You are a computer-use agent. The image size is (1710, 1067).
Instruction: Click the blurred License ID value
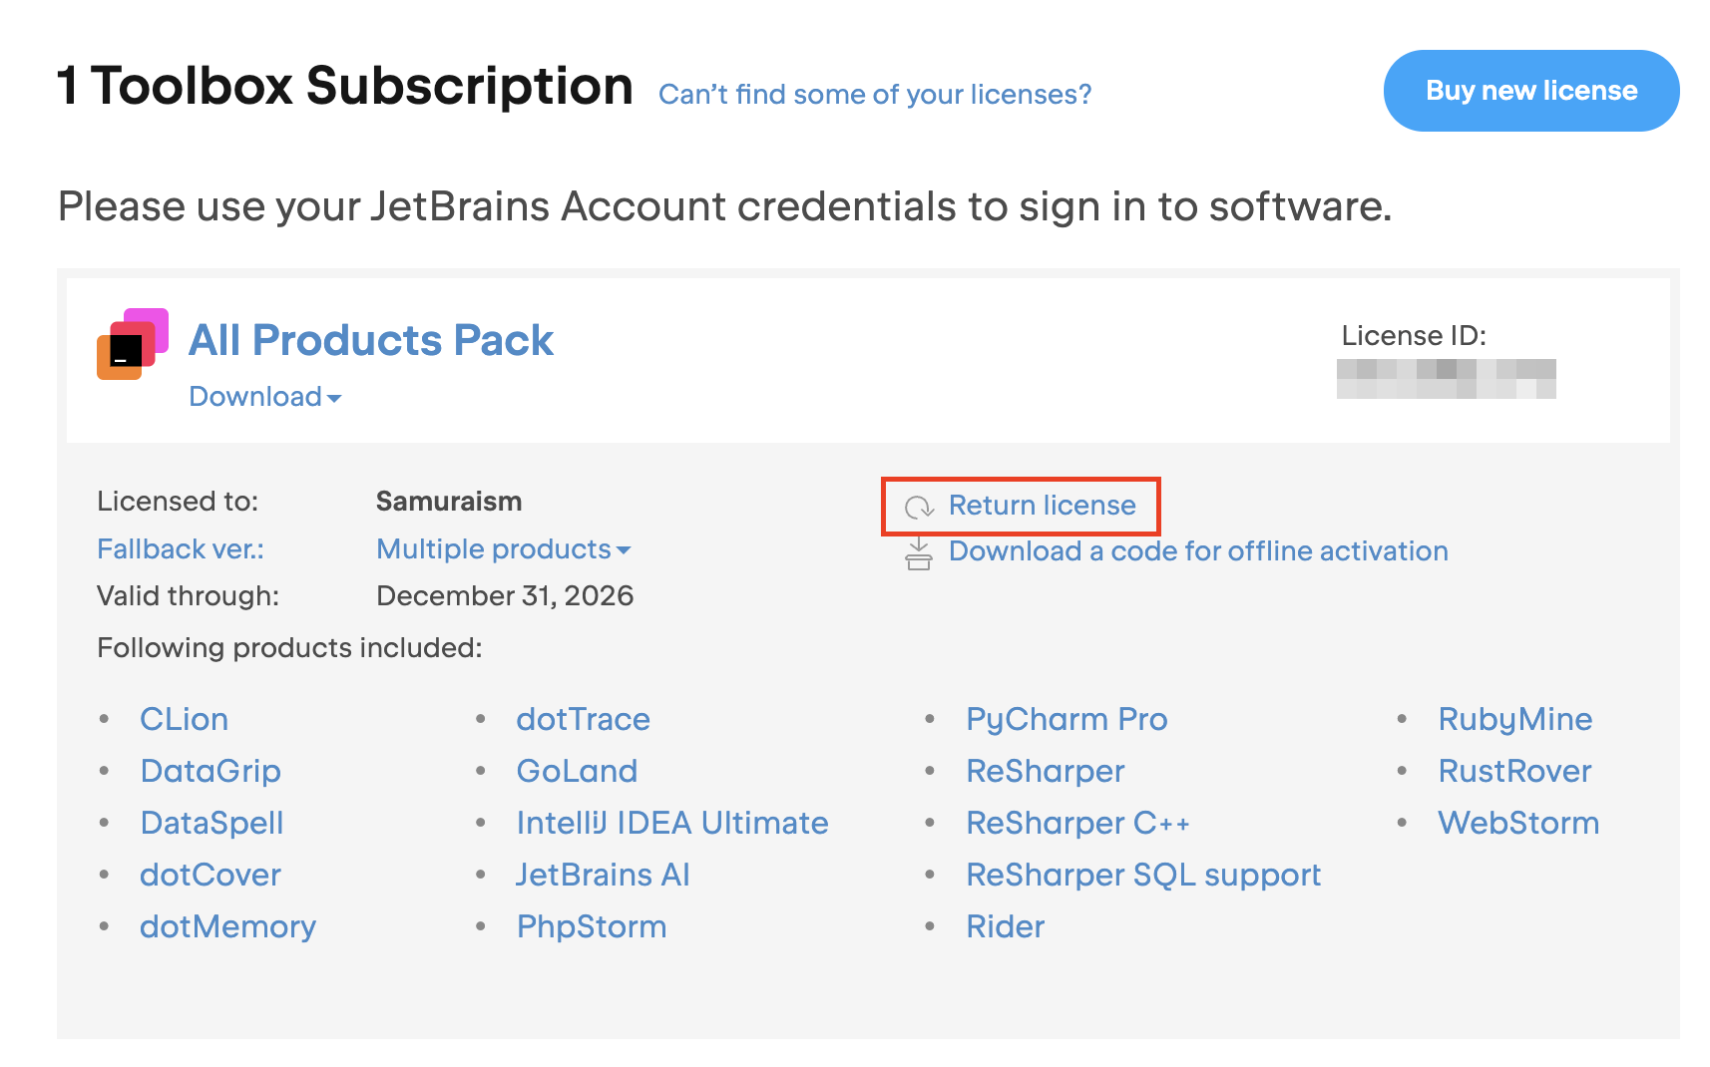1446,379
